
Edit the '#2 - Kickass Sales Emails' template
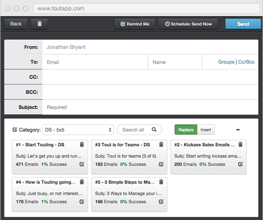241,164
